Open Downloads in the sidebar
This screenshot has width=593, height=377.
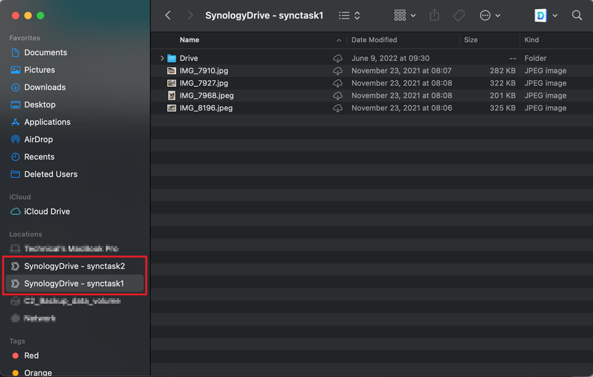(x=45, y=87)
